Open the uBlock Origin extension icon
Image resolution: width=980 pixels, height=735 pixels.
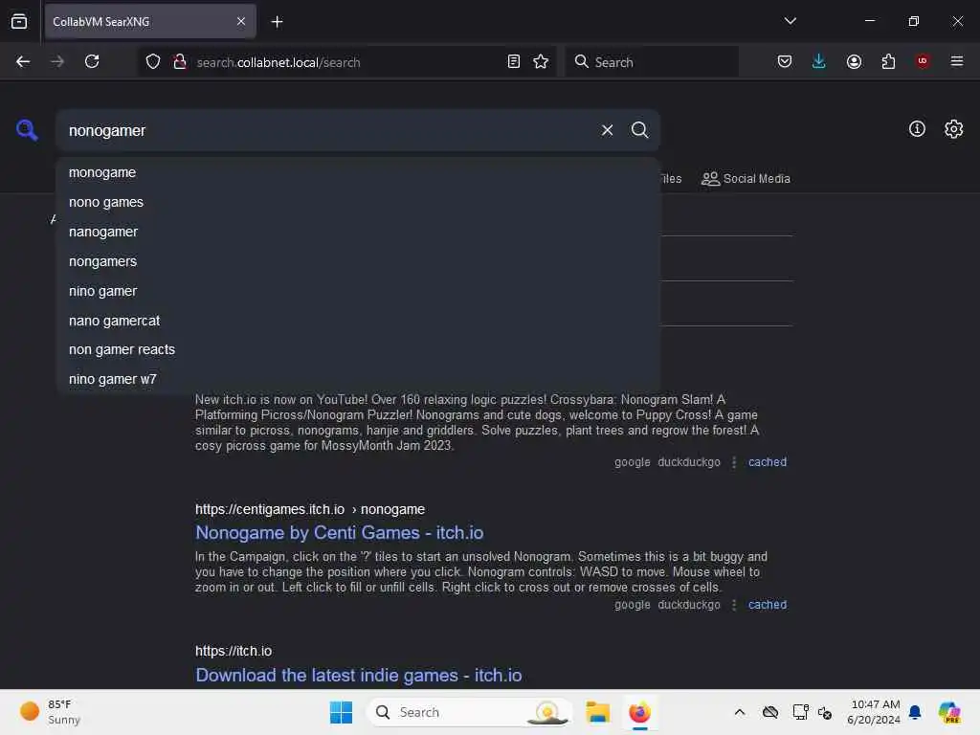pos(922,61)
